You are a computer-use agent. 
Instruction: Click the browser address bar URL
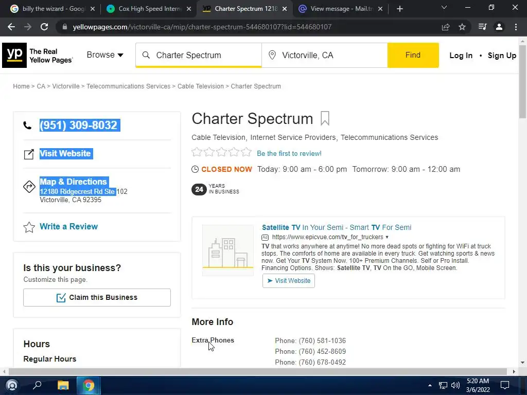coord(202,27)
